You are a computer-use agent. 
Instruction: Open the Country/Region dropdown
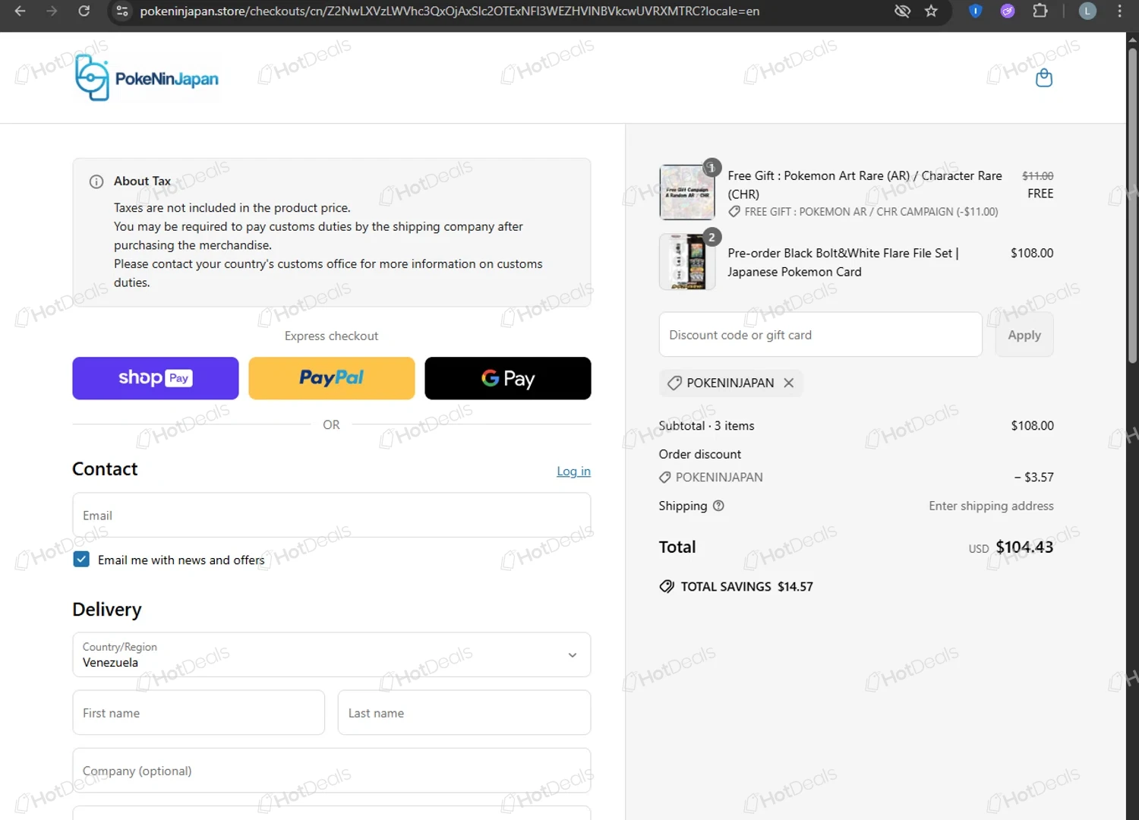coord(332,654)
